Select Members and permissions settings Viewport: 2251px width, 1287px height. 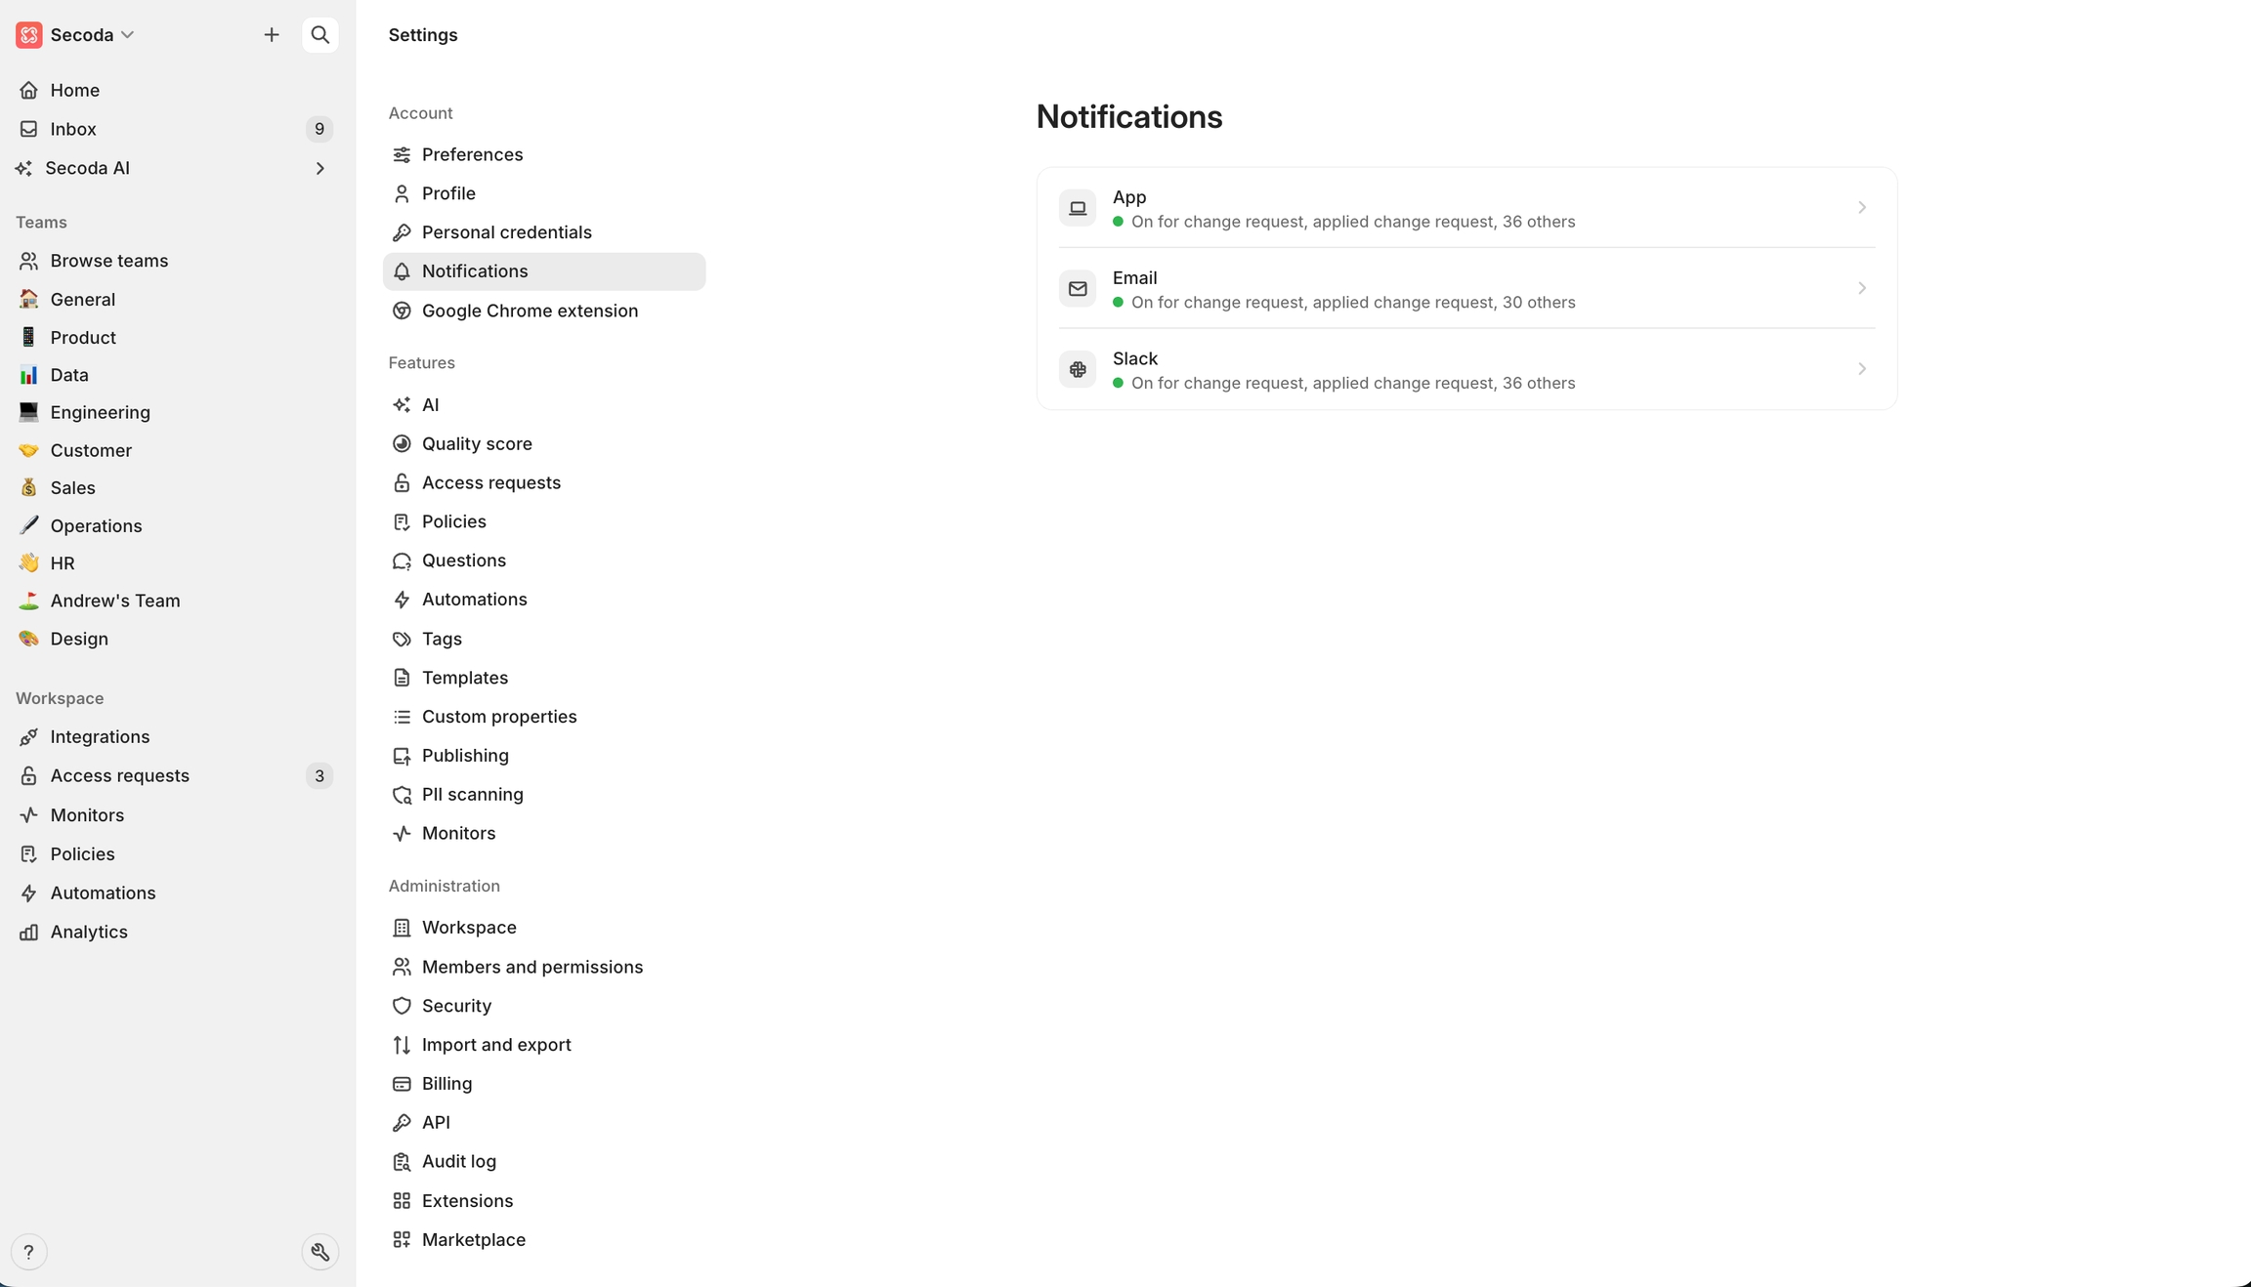(531, 967)
